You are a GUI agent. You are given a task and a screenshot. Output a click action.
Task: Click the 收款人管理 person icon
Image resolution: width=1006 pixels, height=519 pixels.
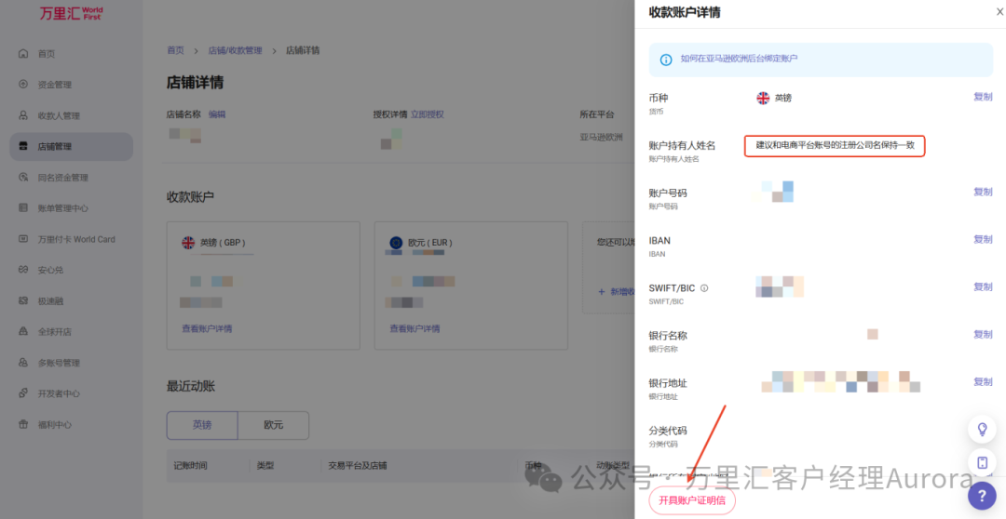(x=23, y=115)
